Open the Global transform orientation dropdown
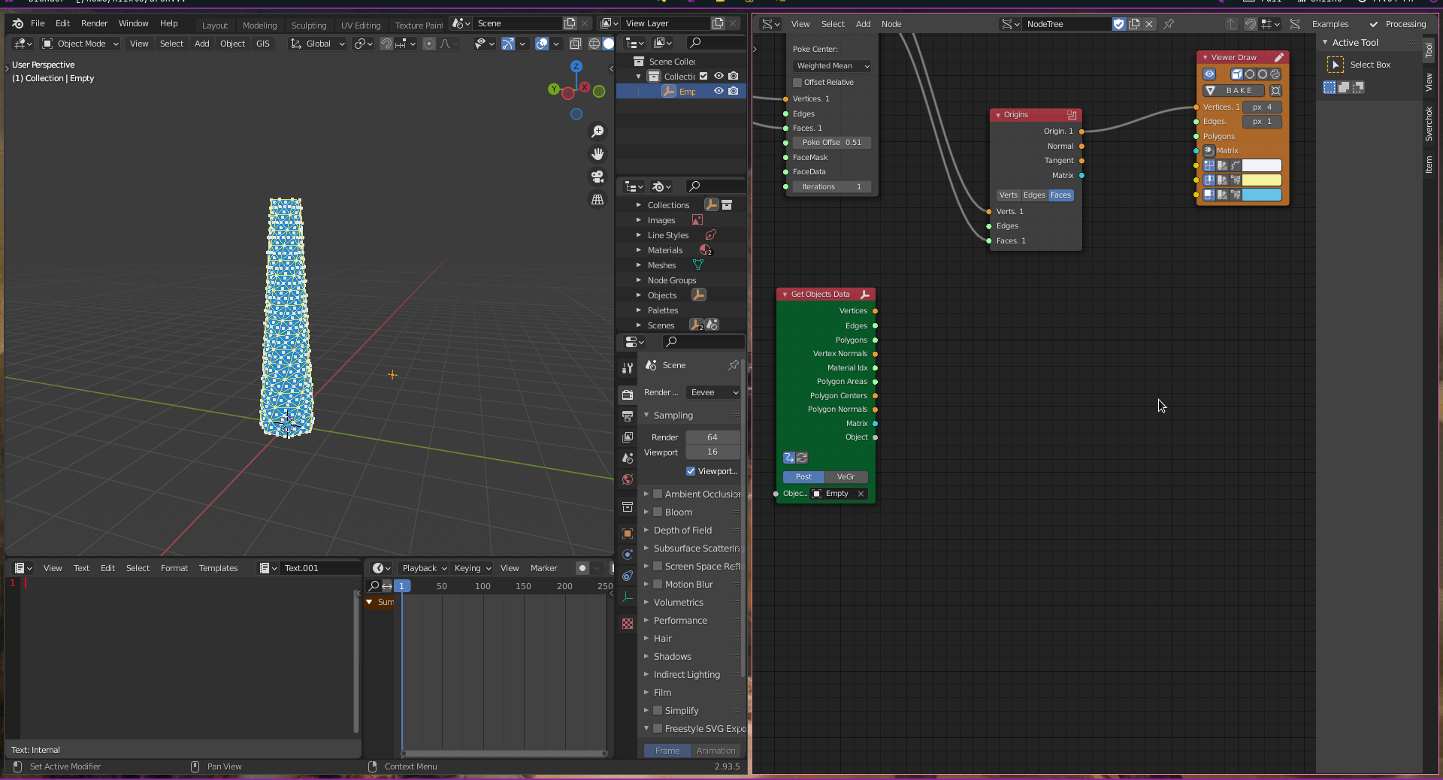Image resolution: width=1443 pixels, height=780 pixels. (x=318, y=44)
